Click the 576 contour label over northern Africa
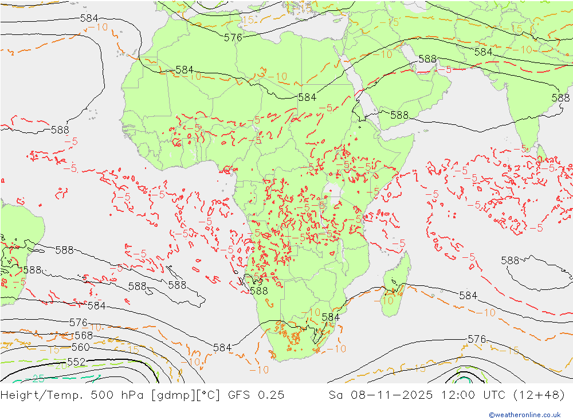 (233, 38)
